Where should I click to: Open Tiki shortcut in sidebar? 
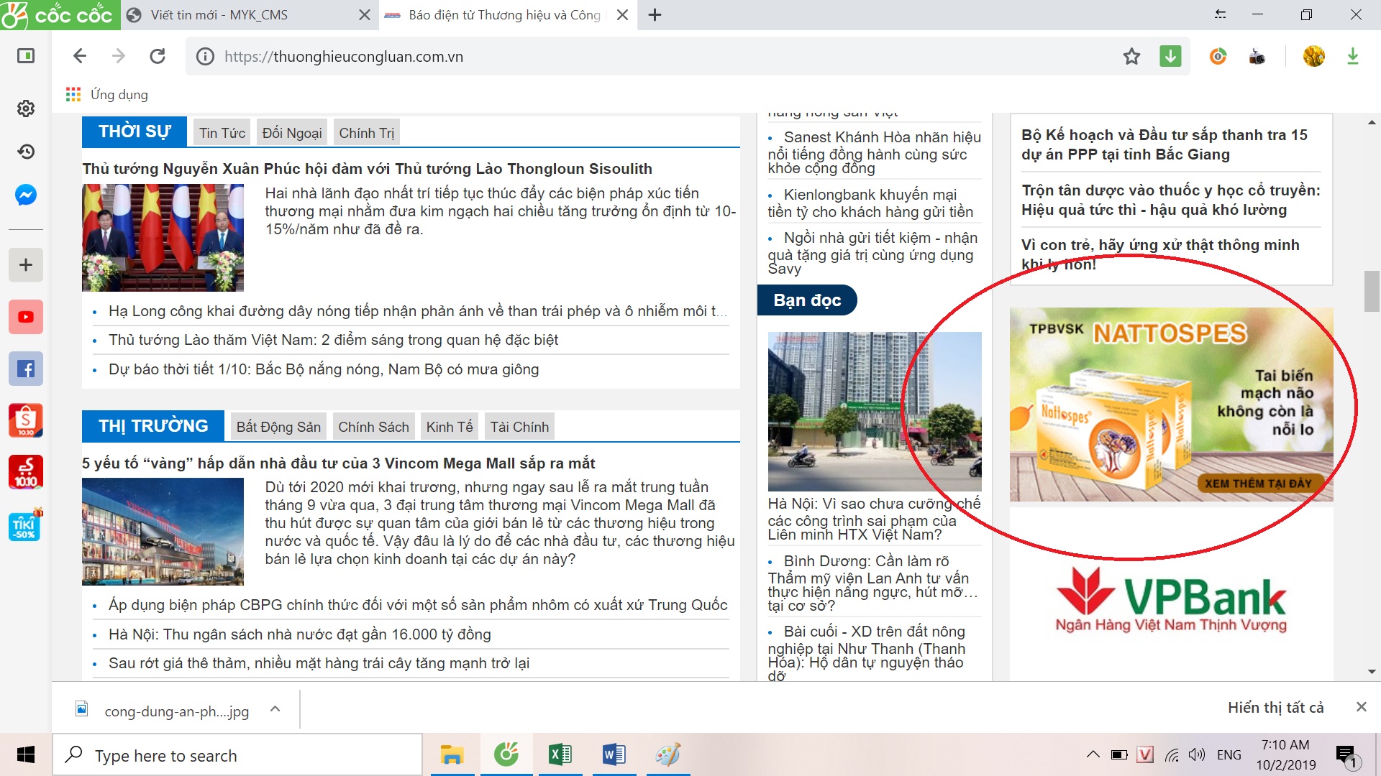(26, 526)
